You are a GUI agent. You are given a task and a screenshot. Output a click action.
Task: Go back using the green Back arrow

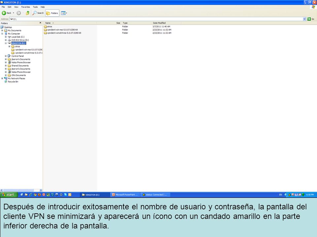6,13
